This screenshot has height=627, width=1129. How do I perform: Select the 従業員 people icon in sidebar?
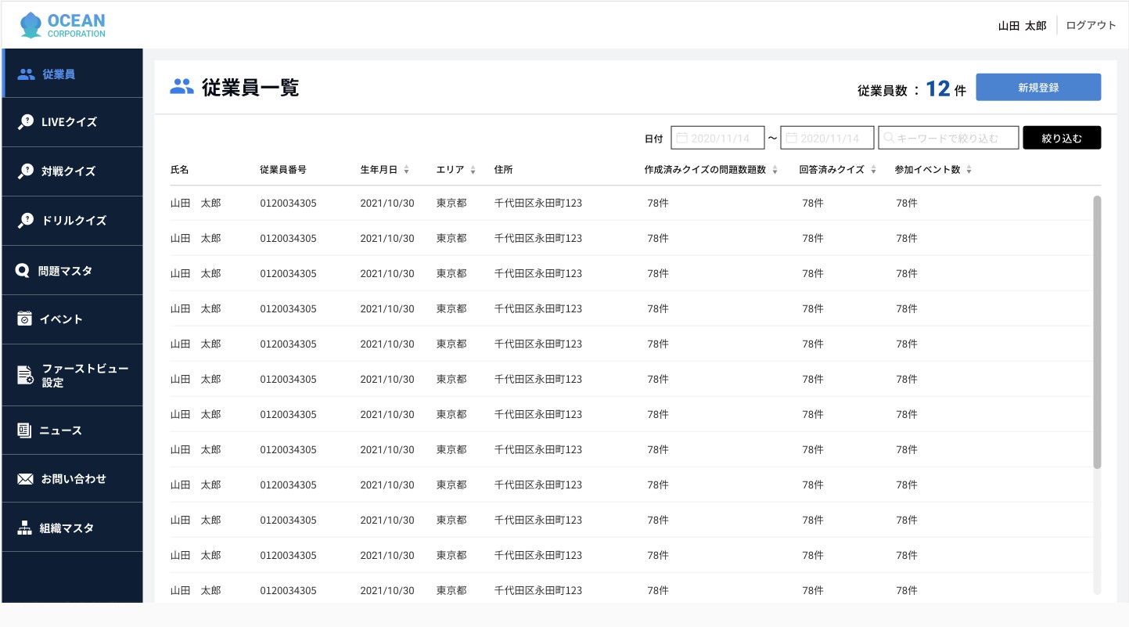[x=27, y=74]
